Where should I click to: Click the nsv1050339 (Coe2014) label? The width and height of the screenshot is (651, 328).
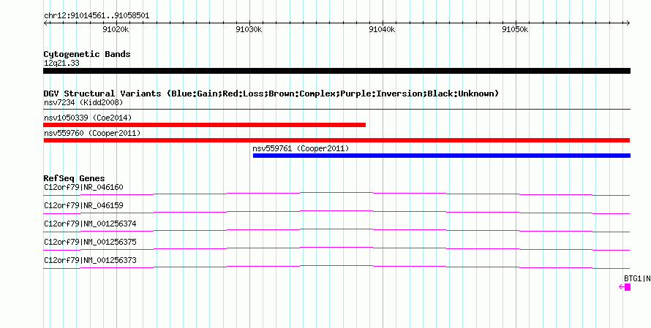(88, 118)
